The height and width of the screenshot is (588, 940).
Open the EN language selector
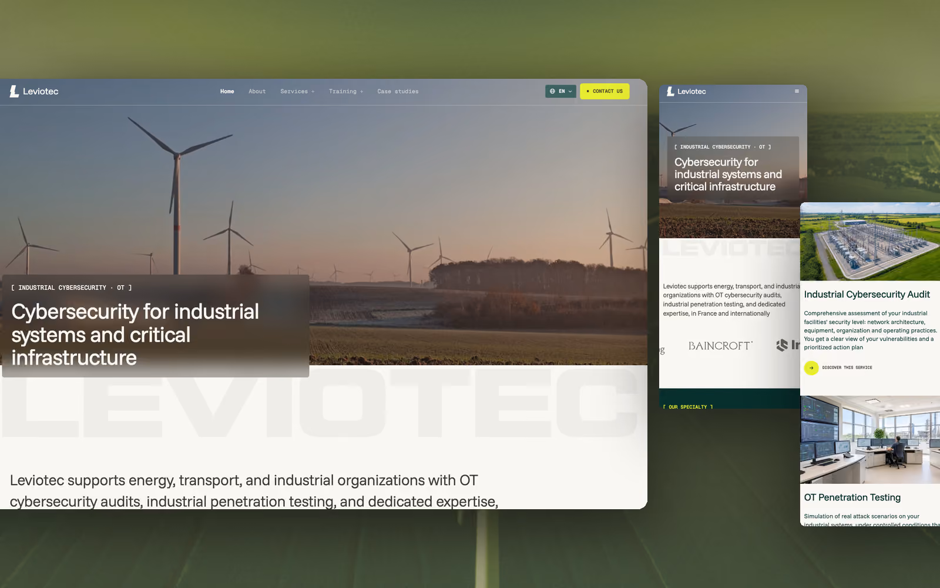pyautogui.click(x=560, y=91)
